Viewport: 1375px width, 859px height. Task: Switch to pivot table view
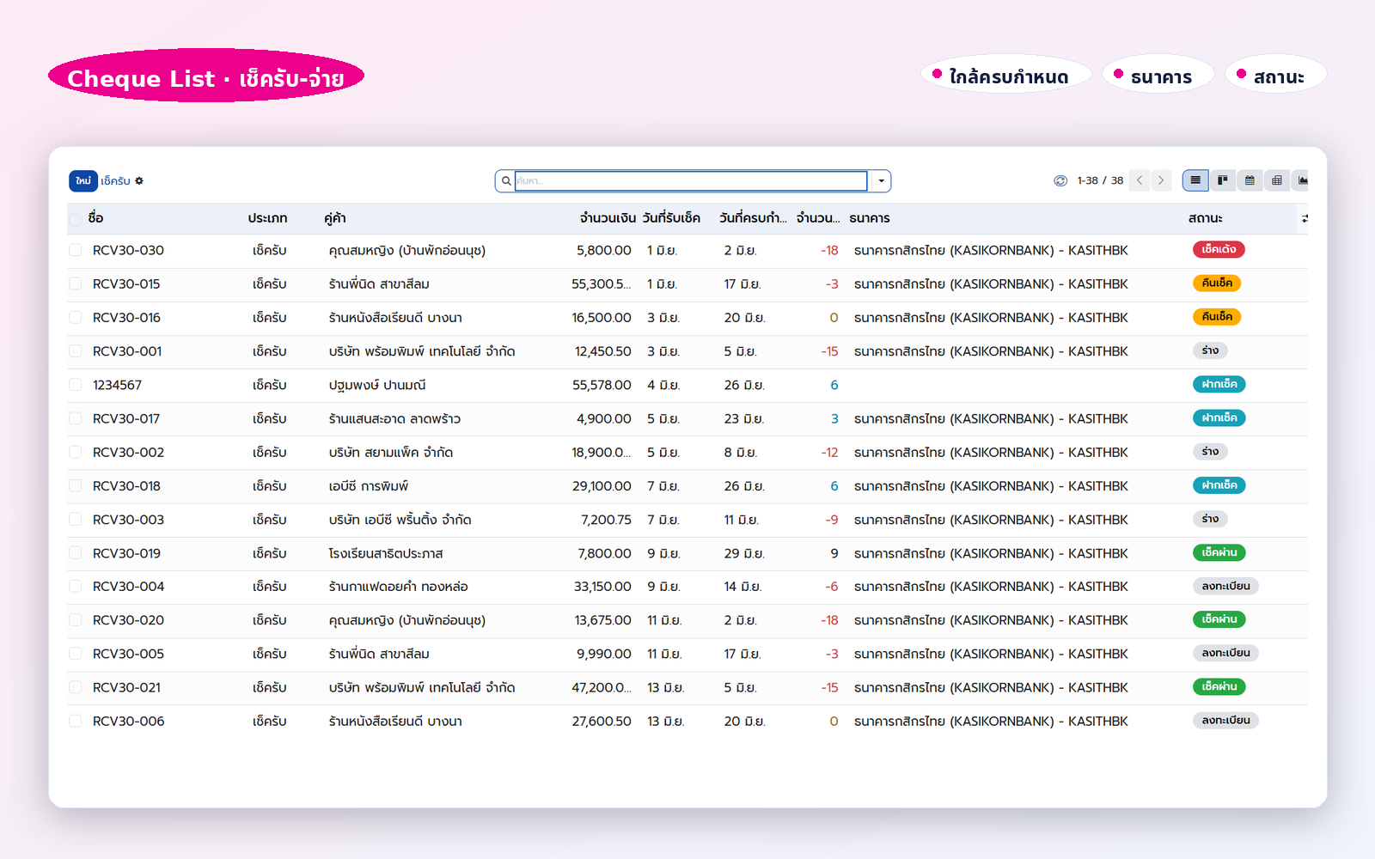(1277, 180)
